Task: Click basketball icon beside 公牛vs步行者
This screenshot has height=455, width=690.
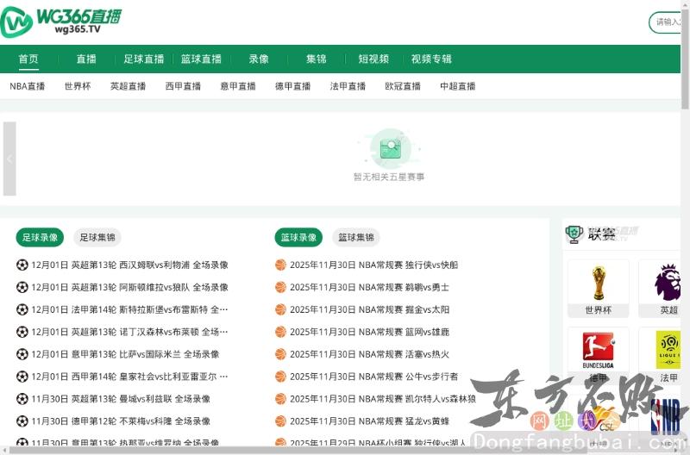Action: 281,377
